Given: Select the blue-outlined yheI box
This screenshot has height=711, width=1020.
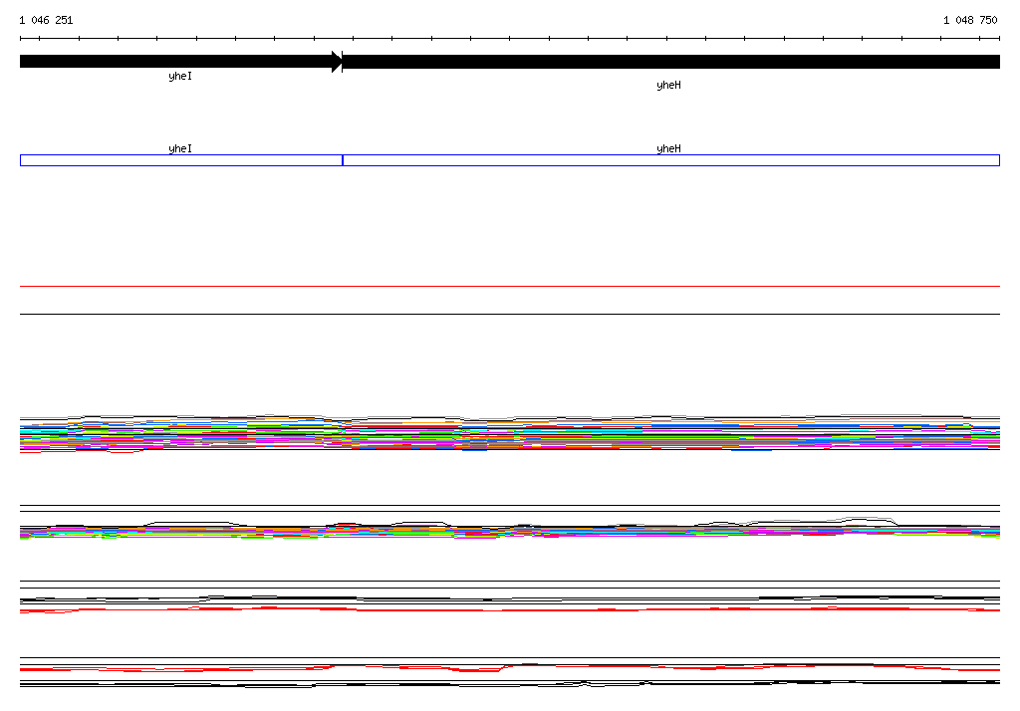Looking at the screenshot, I should click(x=180, y=160).
